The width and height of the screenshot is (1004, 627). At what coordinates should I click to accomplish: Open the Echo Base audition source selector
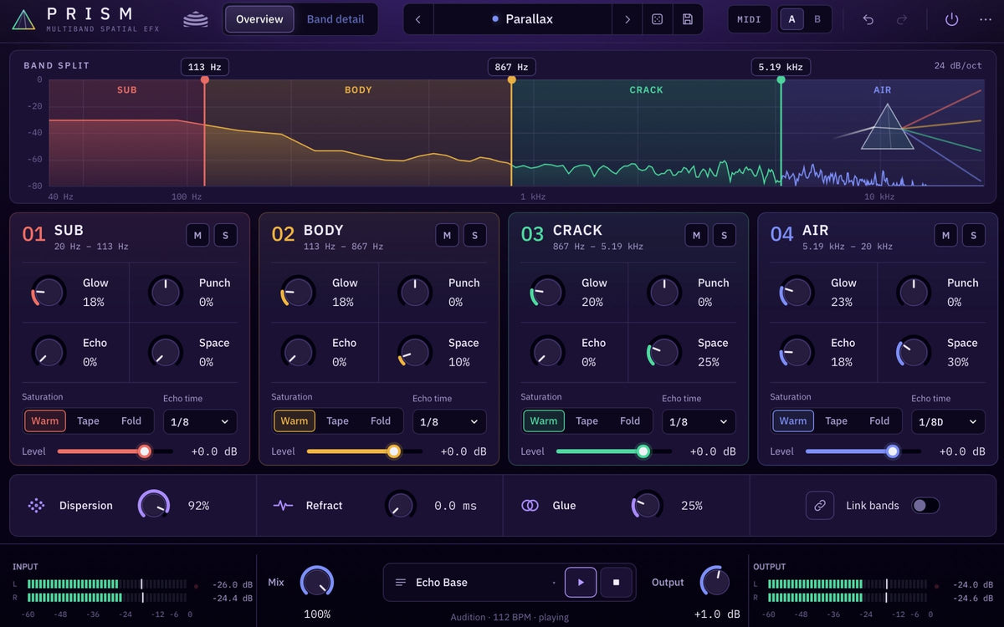point(474,582)
